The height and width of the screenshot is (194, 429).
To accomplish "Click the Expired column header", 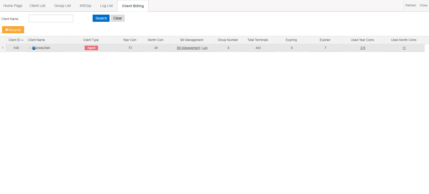I will pos(325,40).
